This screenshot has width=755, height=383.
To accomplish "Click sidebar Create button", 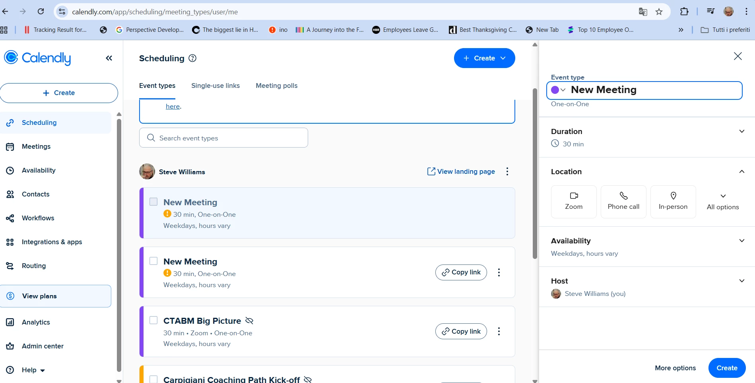I will click(59, 93).
